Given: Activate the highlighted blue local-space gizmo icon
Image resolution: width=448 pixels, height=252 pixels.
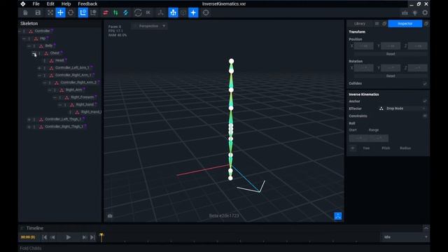Looking at the screenshot, I should (83, 13).
